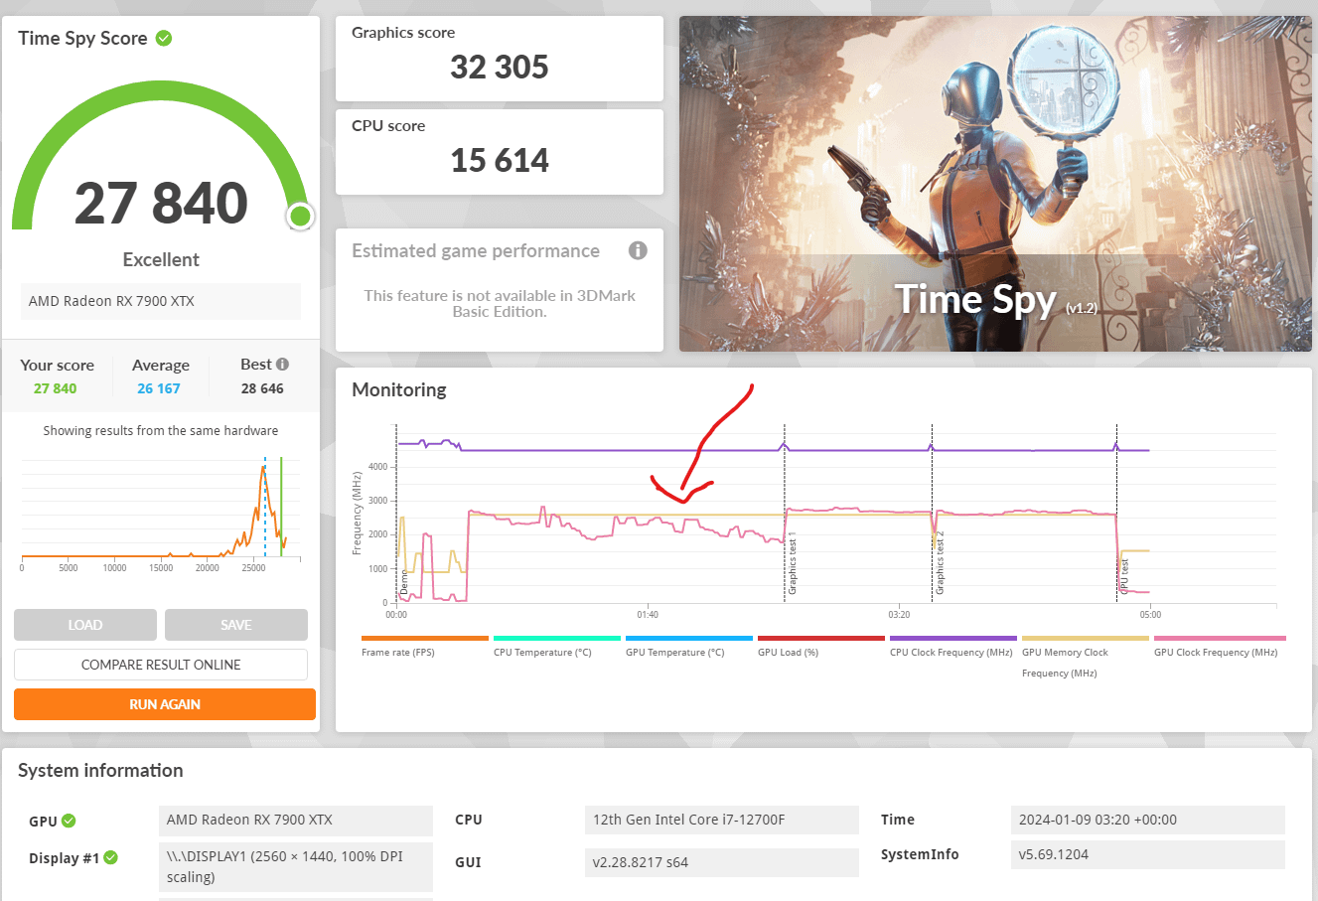
Task: Open the Estimated game performance info icon
Action: point(638,250)
